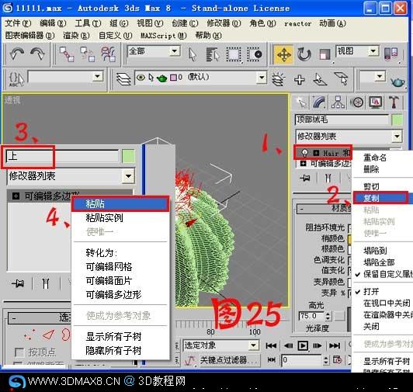413x392 pixels.
Task: Activate the Select and Move tool
Action: point(283,54)
